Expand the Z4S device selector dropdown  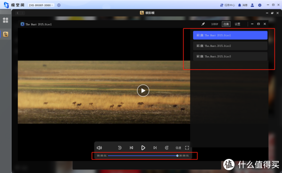point(41,5)
